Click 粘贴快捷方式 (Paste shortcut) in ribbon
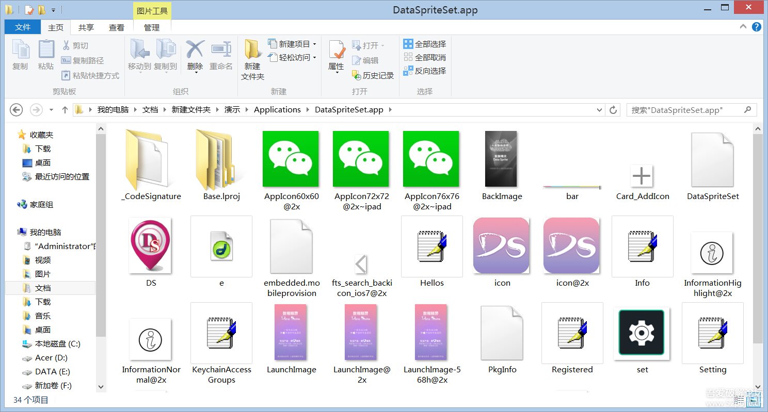768x412 pixels. pyautogui.click(x=90, y=75)
